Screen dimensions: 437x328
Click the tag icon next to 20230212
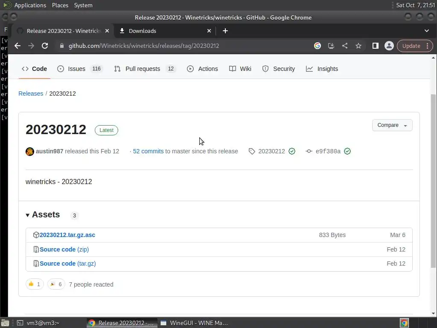(x=252, y=152)
